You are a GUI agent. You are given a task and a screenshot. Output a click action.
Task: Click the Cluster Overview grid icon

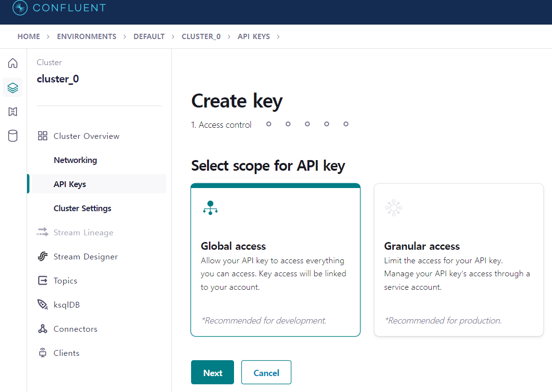tap(42, 136)
